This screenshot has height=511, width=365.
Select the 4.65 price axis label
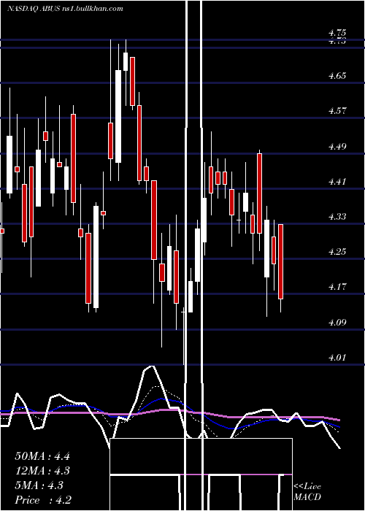pos(337,76)
